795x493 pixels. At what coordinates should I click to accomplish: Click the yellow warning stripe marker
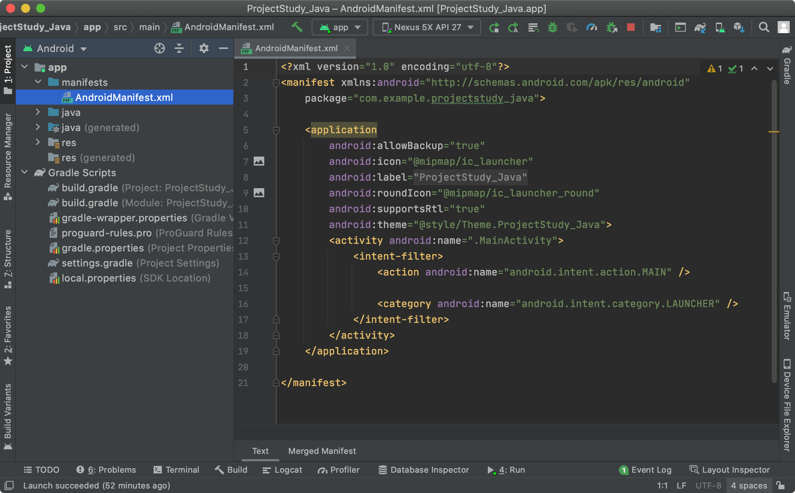point(774,132)
